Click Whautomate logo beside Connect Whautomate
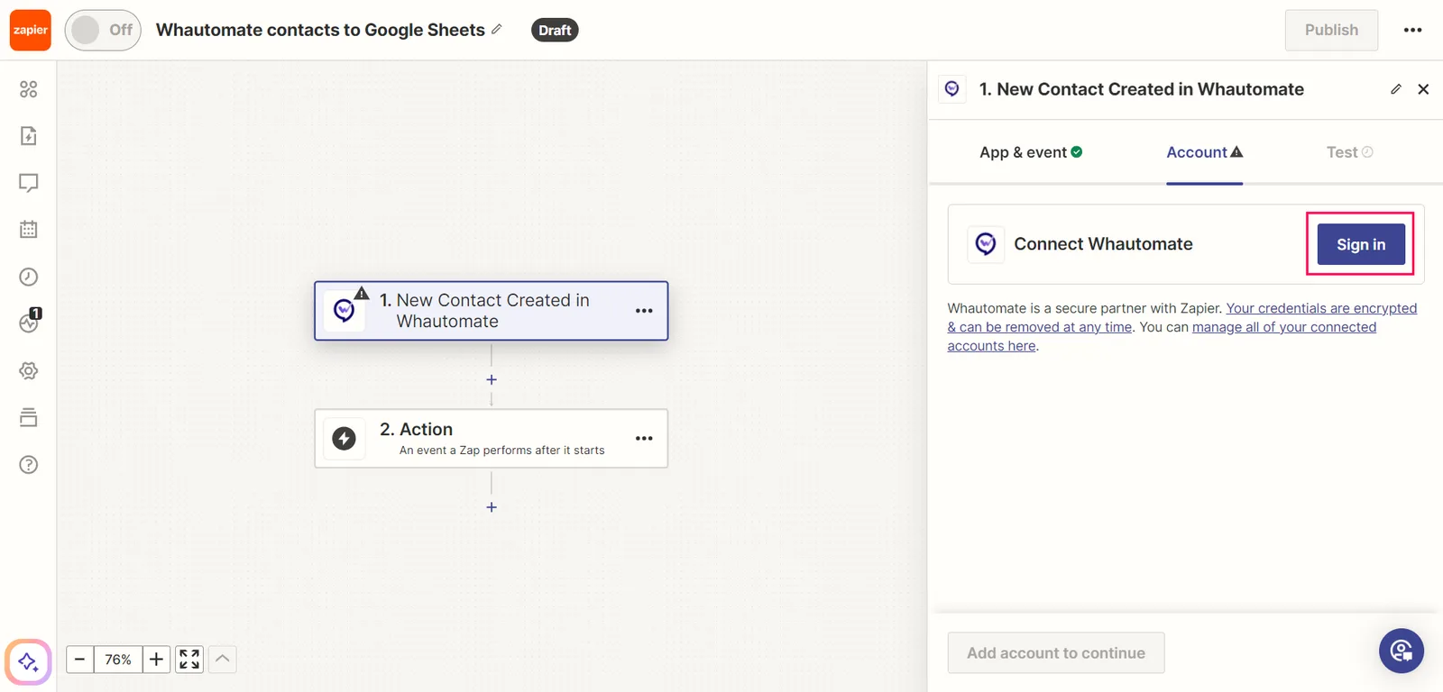Screen dimensions: 1443x692 tap(986, 244)
